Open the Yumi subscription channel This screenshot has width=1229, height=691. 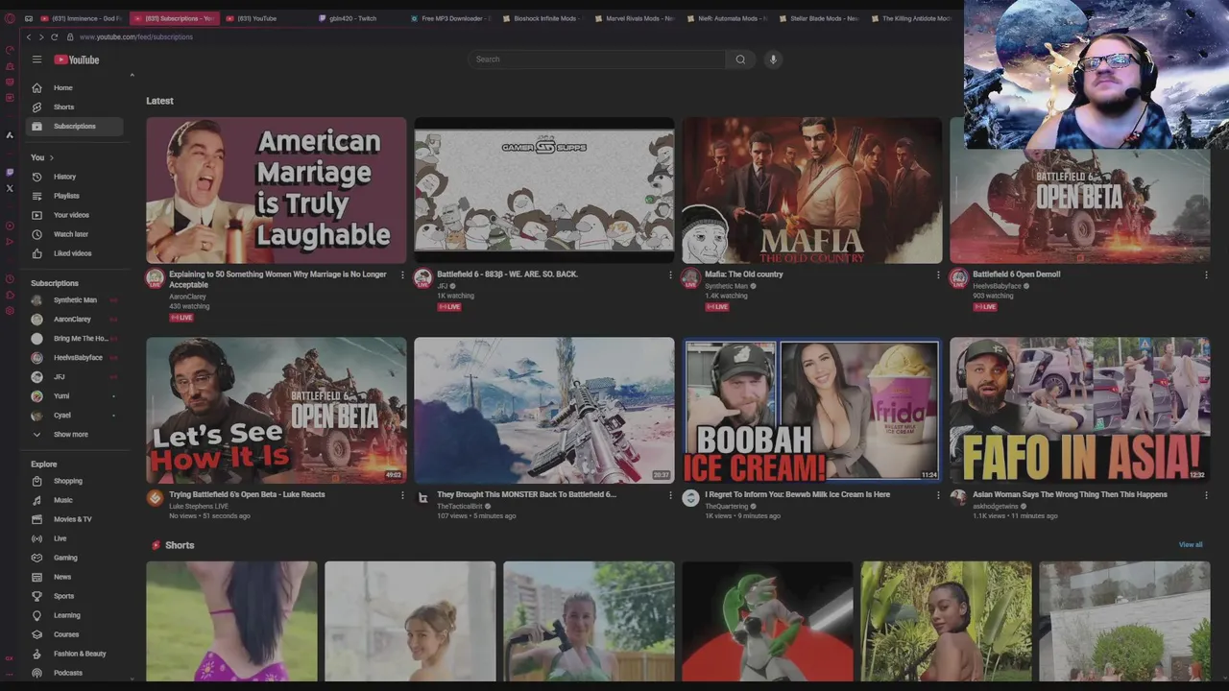pos(75,396)
